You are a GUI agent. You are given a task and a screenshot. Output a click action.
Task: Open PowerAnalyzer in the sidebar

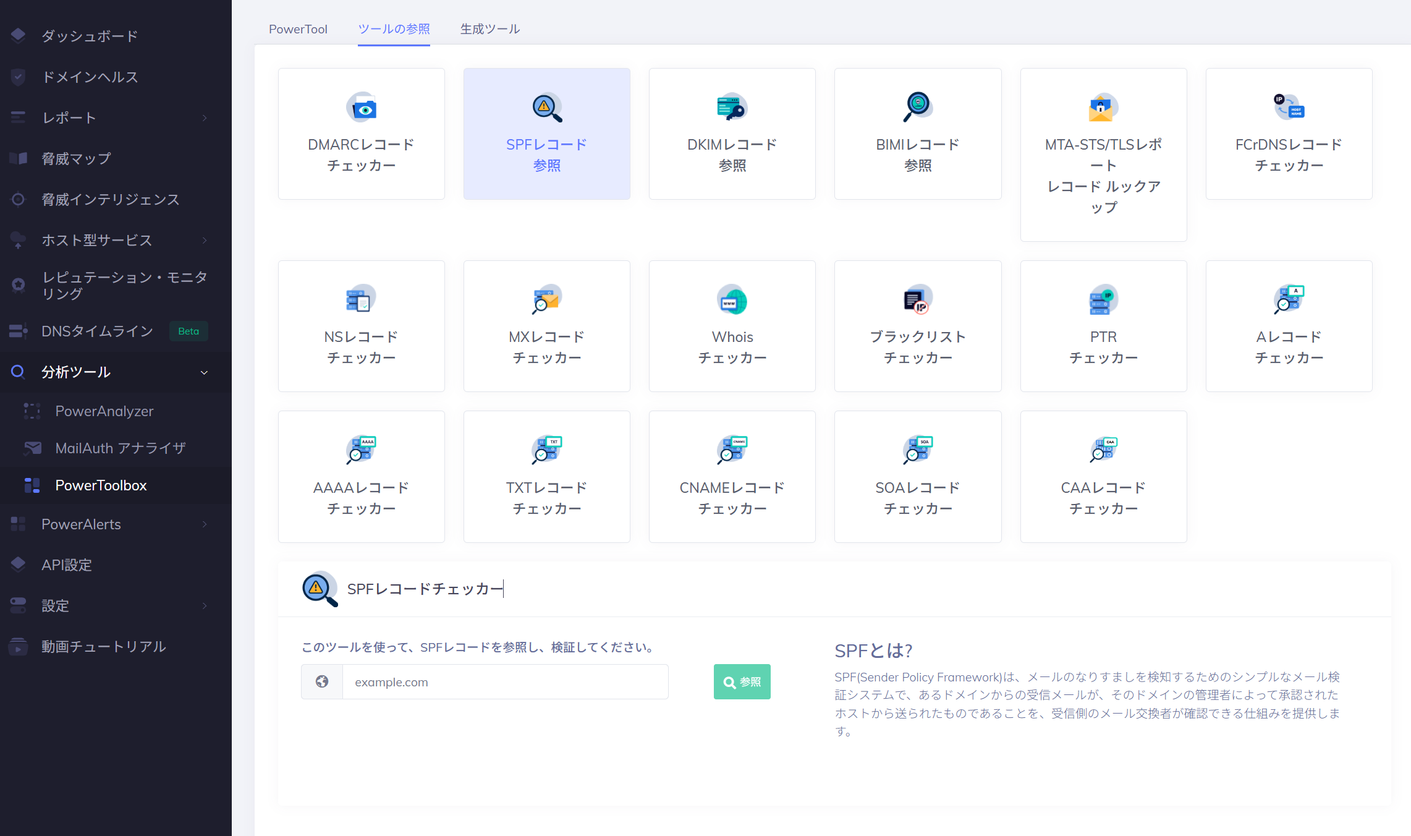[x=104, y=411]
